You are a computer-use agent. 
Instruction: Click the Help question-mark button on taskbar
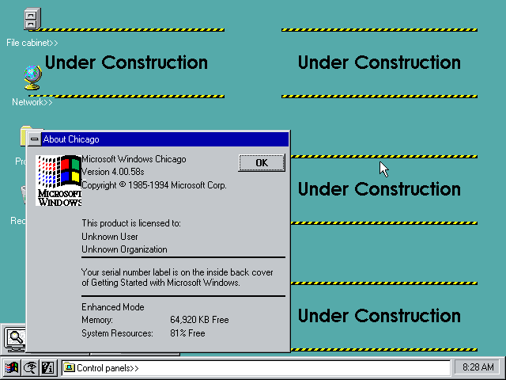(x=47, y=367)
